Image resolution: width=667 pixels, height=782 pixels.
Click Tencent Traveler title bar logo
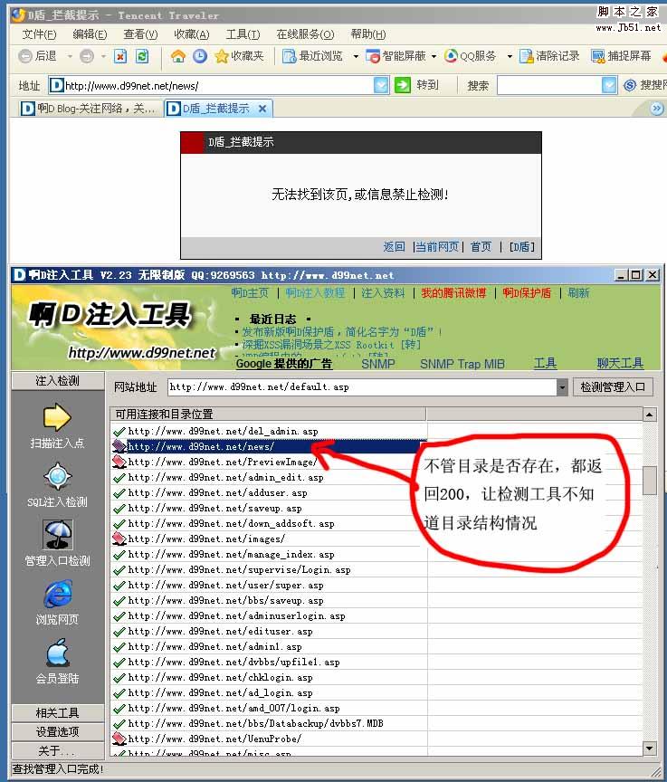18,15
